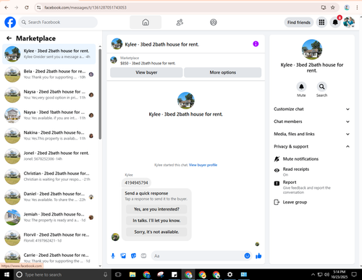Send a thumbs up like

click(258, 256)
